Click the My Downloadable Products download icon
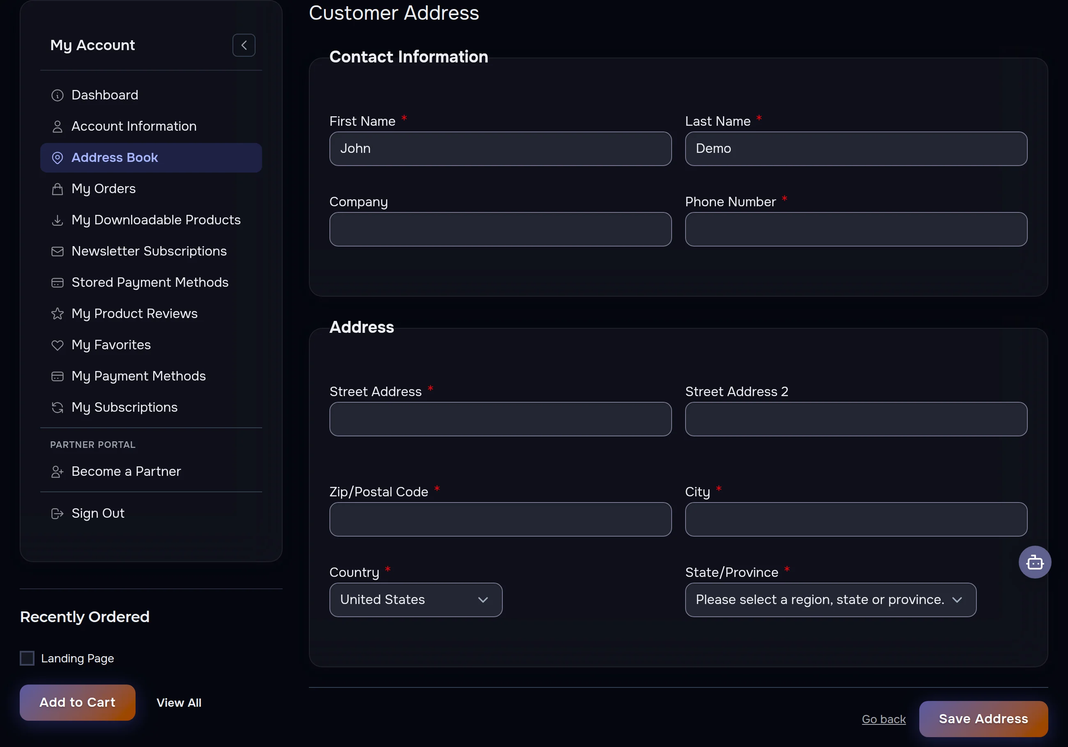 (57, 220)
